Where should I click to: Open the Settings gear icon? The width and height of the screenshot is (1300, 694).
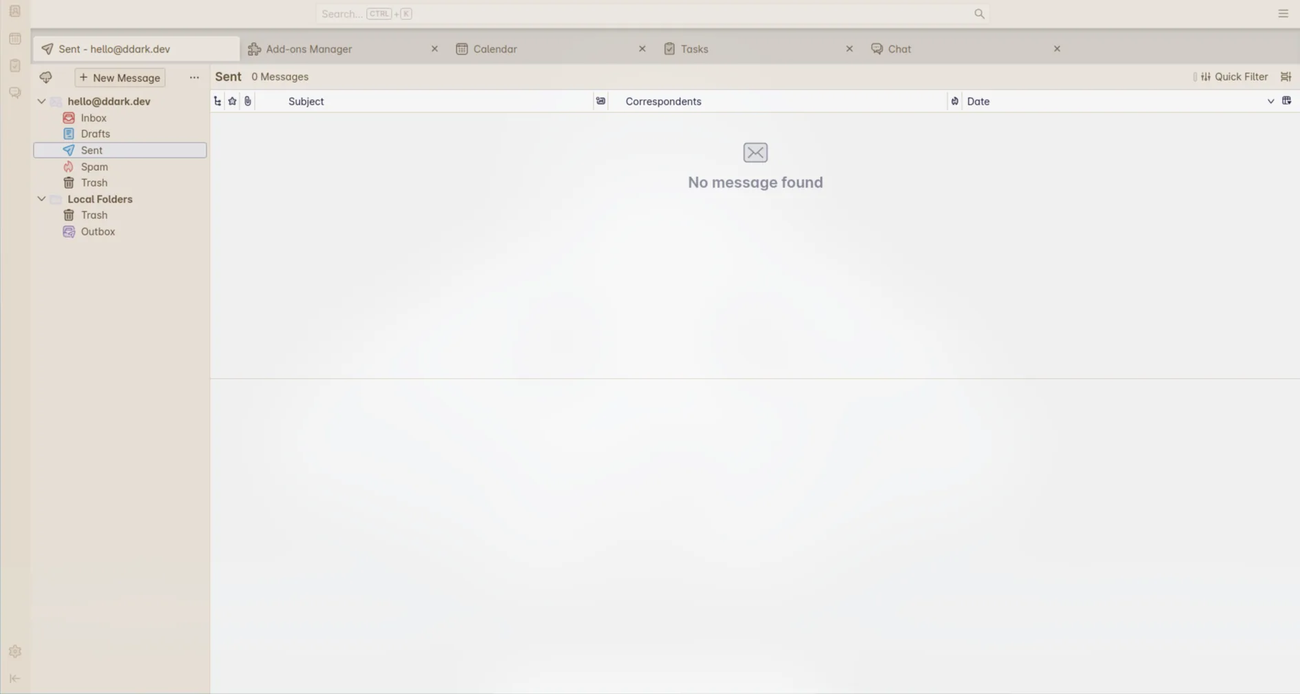click(x=14, y=651)
